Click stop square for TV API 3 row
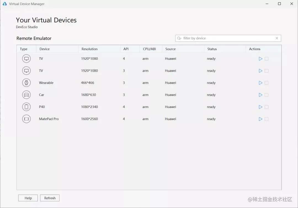 click(267, 71)
